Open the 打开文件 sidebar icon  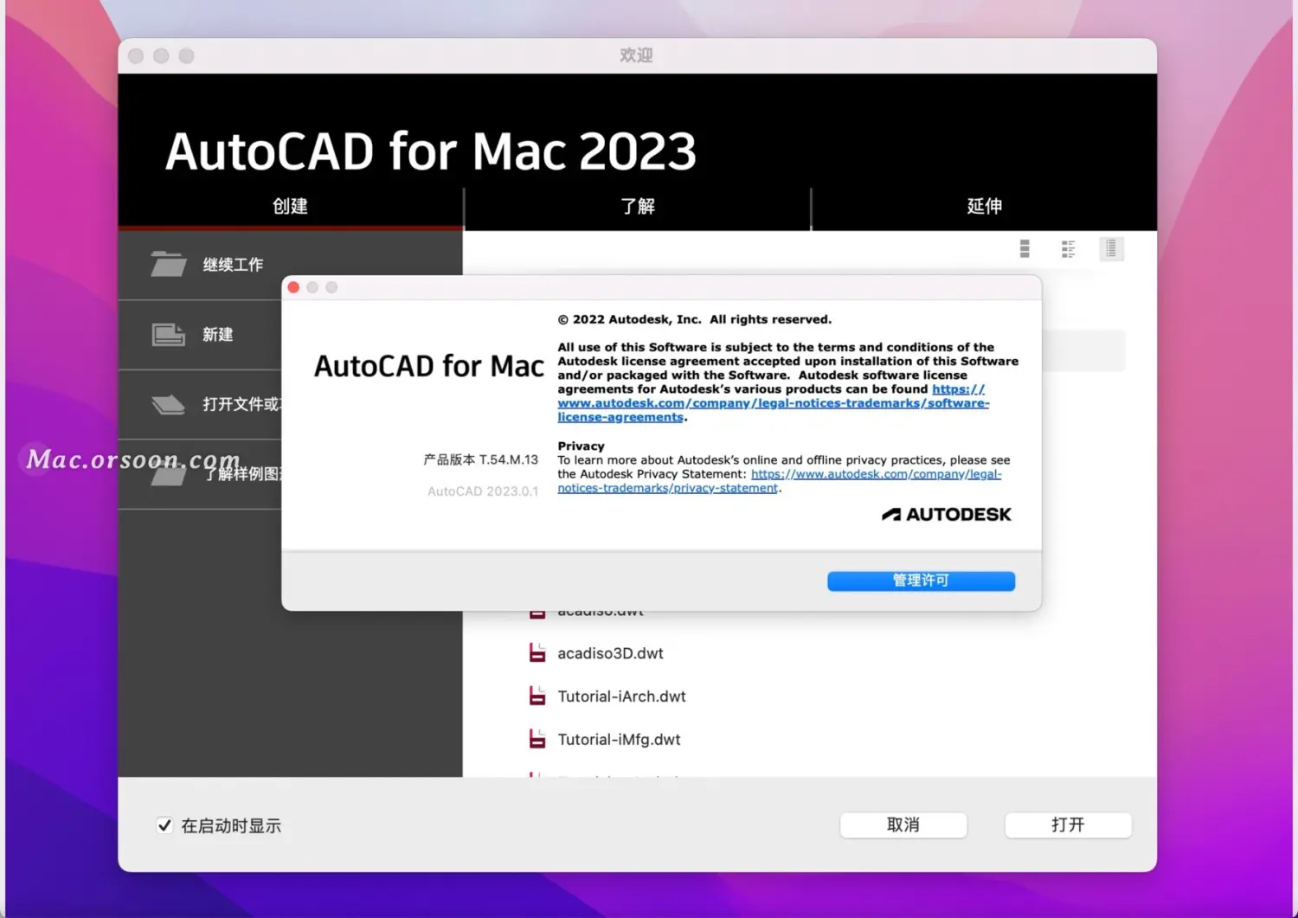(x=168, y=404)
